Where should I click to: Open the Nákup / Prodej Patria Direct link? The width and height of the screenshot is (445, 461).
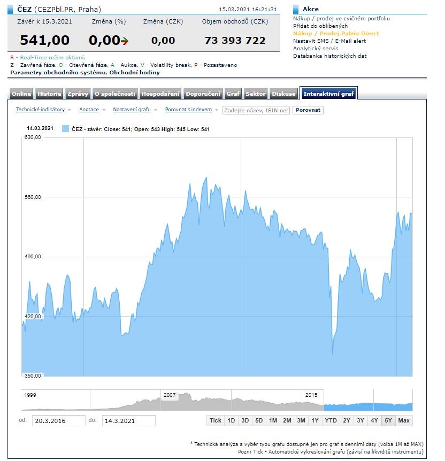pyautogui.click(x=336, y=34)
